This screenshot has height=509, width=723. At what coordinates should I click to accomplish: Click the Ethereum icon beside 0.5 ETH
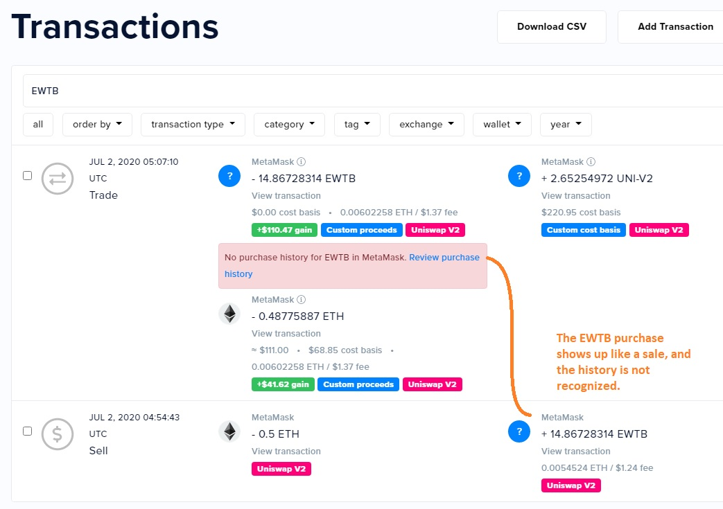[229, 431]
